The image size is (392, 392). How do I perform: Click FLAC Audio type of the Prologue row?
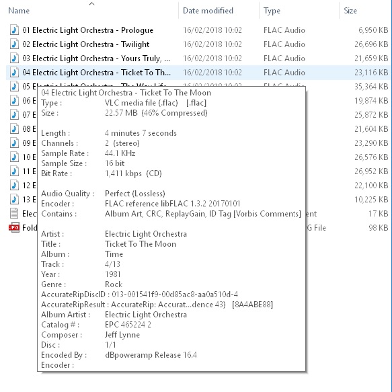pyautogui.click(x=284, y=30)
